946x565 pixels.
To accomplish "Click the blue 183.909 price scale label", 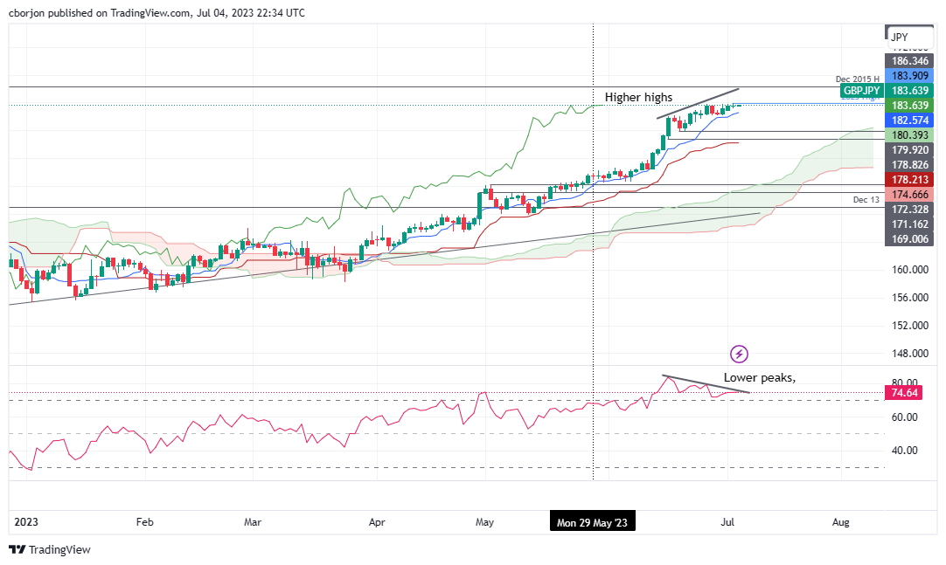I will click(909, 77).
